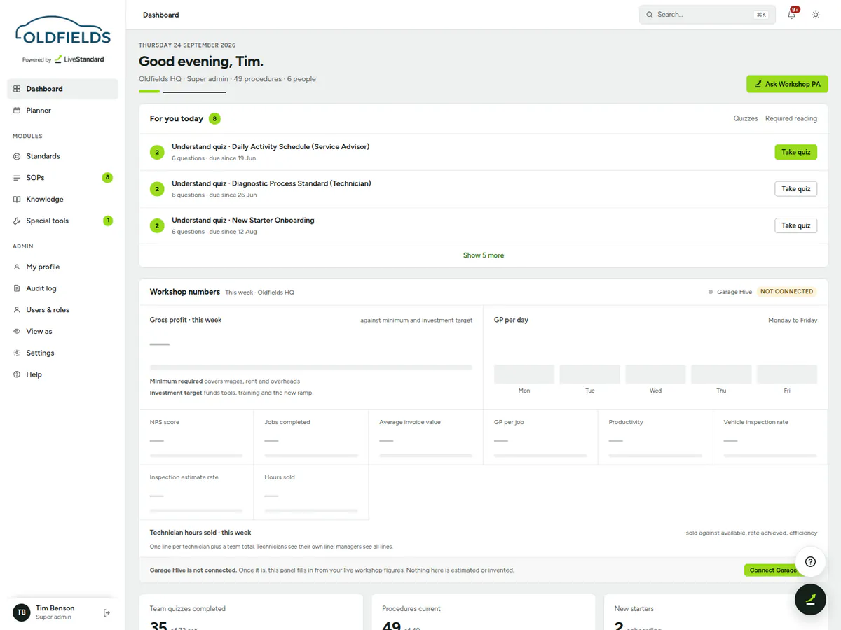Click the Dashboard grid icon in sidebar

17,89
